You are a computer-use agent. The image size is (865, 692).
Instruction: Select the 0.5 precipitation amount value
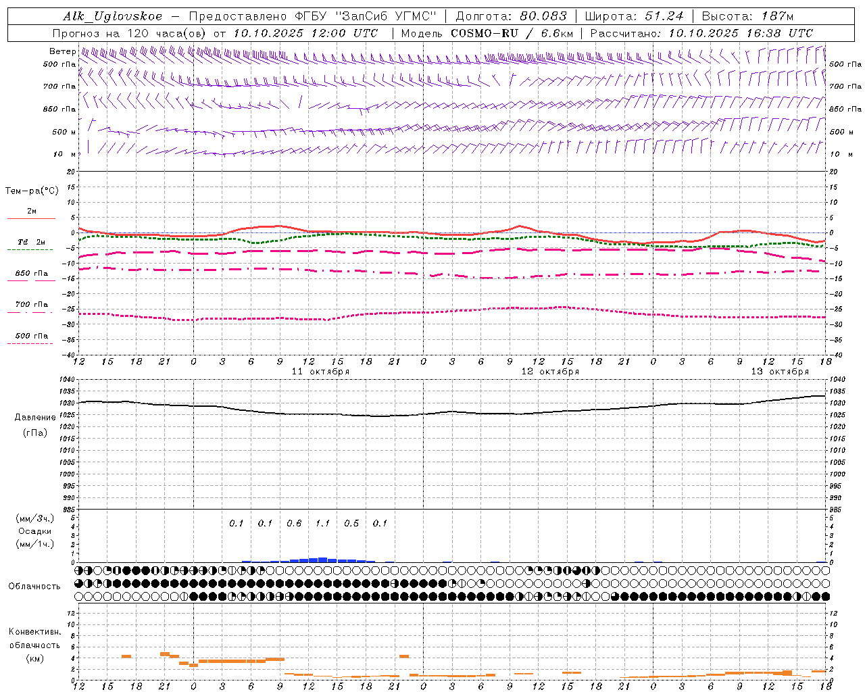point(351,523)
